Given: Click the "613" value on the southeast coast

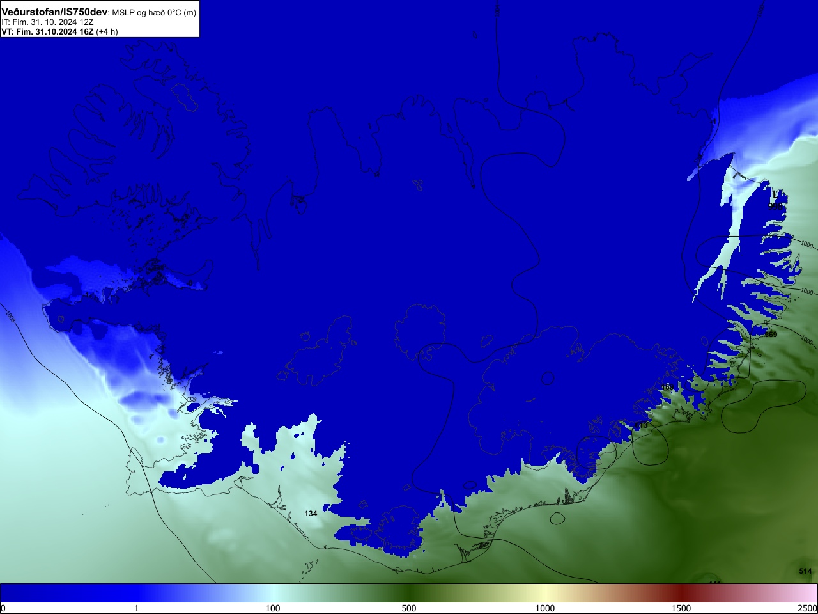Looking at the screenshot, I should tap(641, 425).
